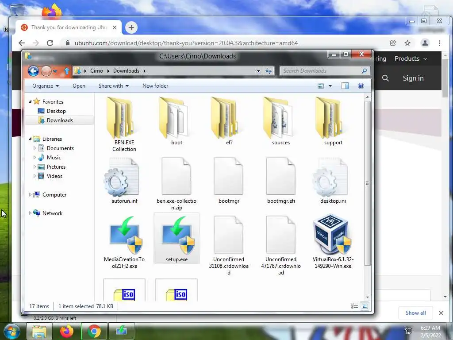Screen dimensions: 453x340
Task: Select MediaCreationTool21H2.exe
Action: (x=124, y=242)
